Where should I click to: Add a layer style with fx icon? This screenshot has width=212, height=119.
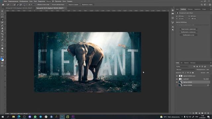click(x=193, y=113)
